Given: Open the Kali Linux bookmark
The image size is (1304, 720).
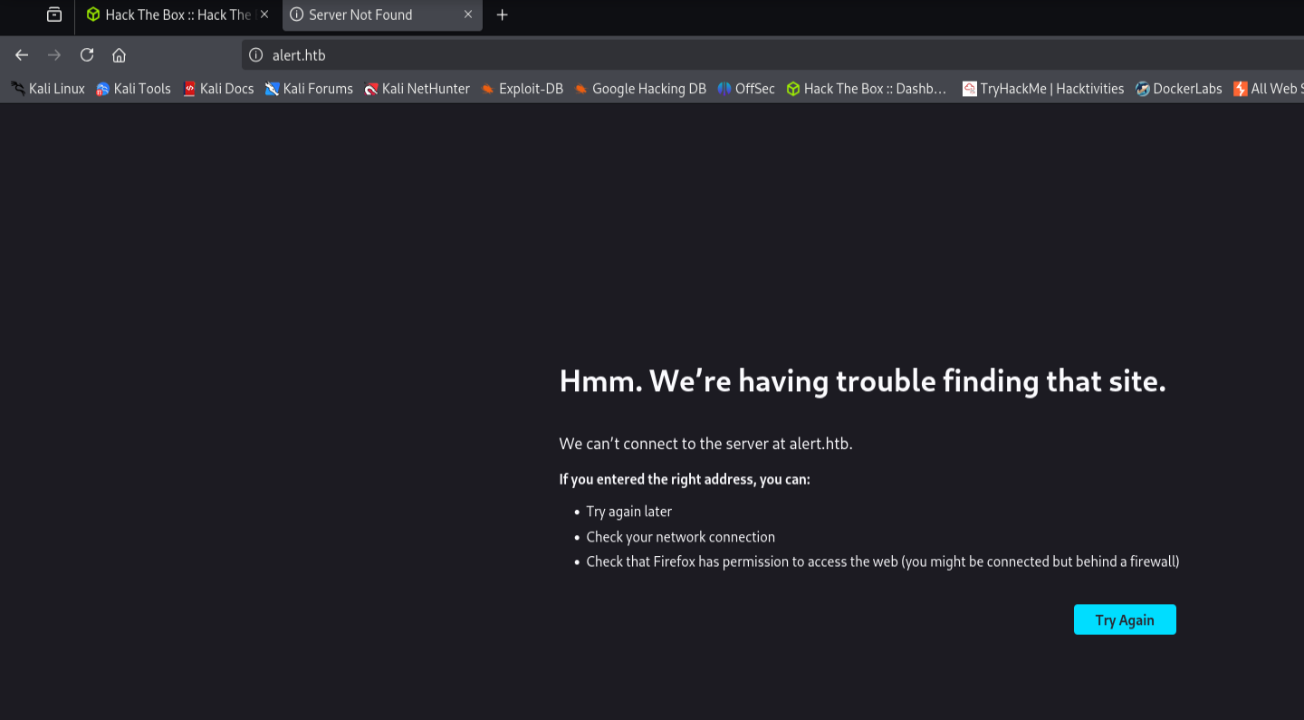Looking at the screenshot, I should pos(48,89).
